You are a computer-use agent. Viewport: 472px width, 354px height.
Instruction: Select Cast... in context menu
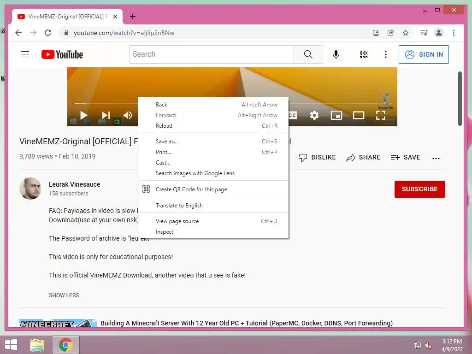[213, 163]
